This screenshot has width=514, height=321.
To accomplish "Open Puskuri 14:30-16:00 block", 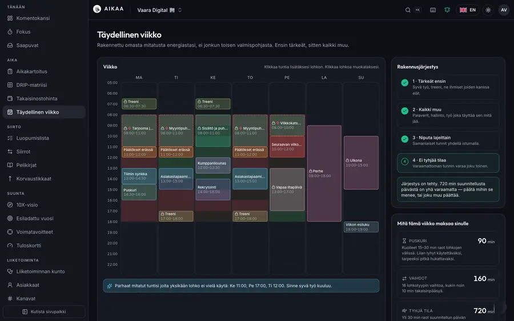I will click(139, 192).
